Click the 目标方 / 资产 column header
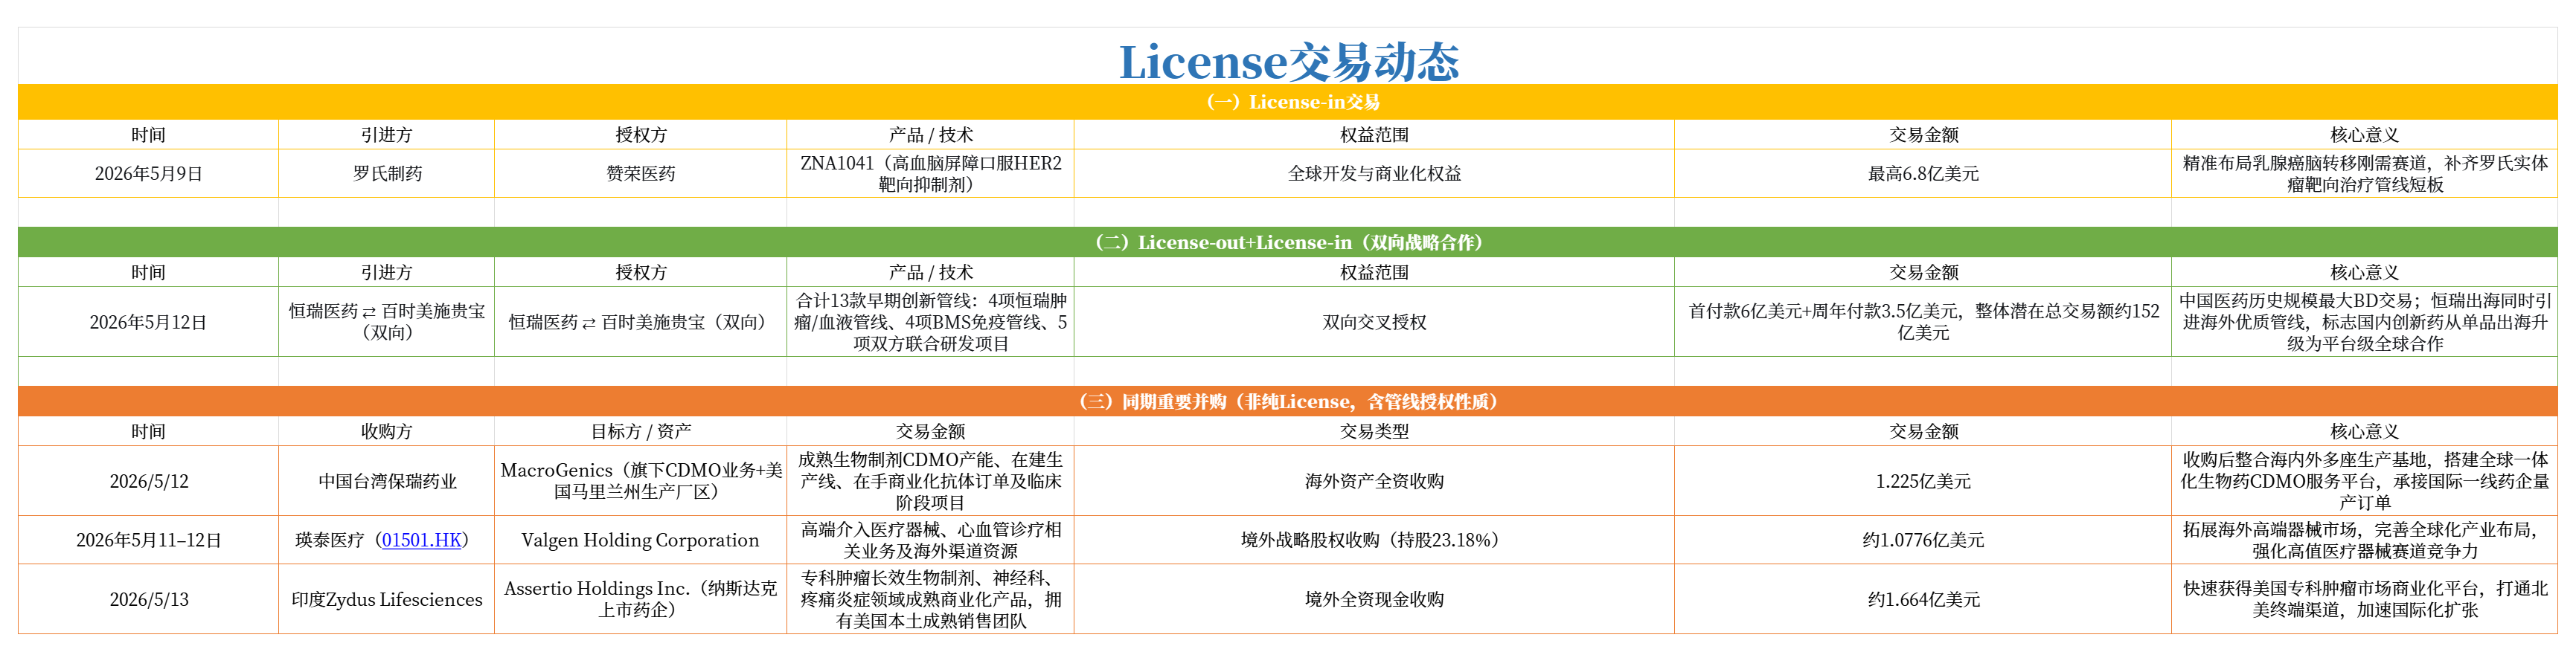 641,431
